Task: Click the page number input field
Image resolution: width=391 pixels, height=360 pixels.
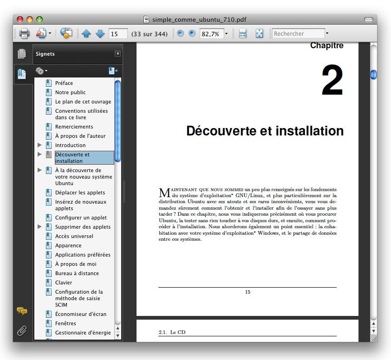Action: pos(117,33)
